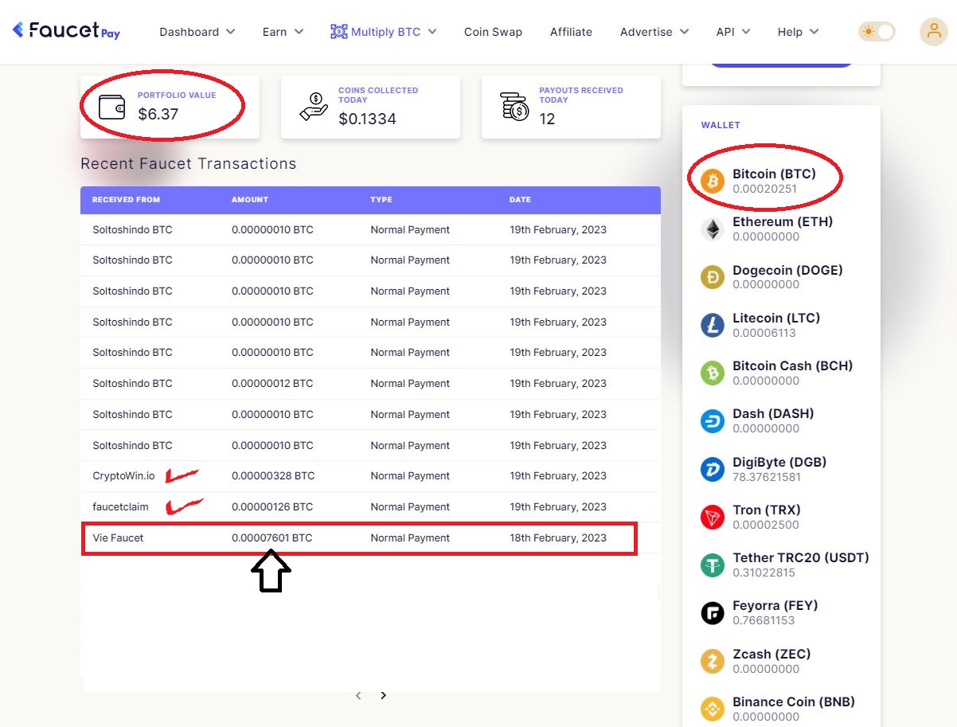
Task: Open the DigiByte (DGB) wallet entry
Action: (781, 469)
